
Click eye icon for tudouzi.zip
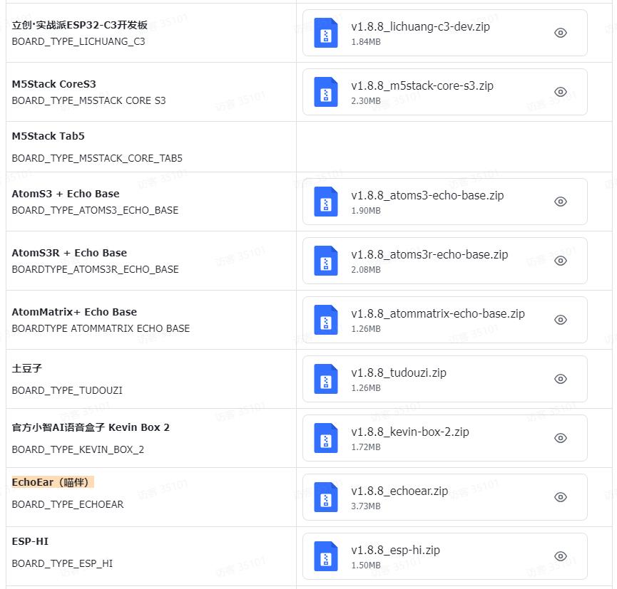point(561,379)
